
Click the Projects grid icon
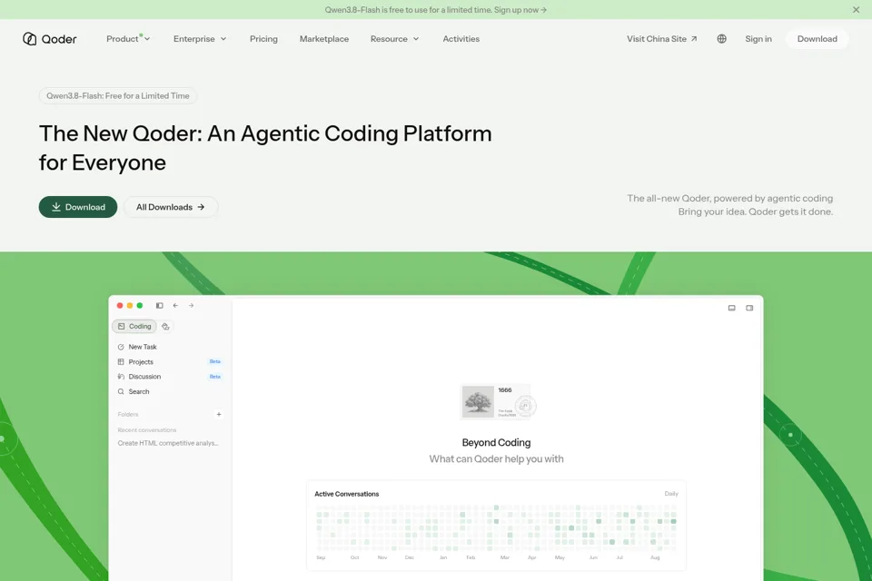pyautogui.click(x=121, y=362)
